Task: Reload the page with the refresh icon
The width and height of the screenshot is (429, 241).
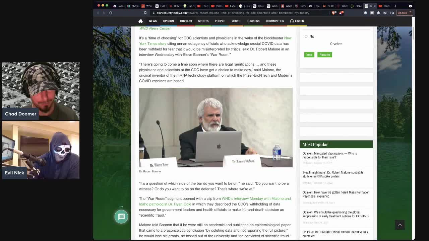Action: click(111, 13)
